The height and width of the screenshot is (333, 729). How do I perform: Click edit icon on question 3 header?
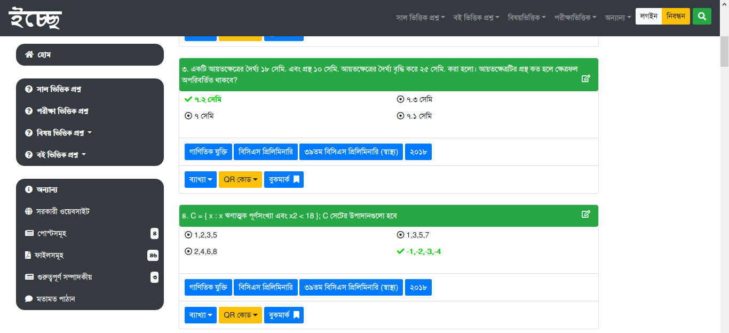tap(585, 78)
